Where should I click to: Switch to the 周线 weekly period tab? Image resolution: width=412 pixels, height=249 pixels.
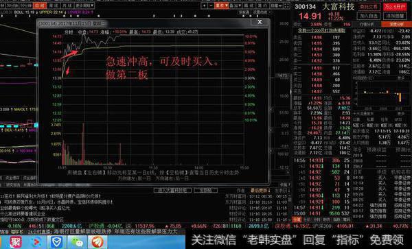54,5
